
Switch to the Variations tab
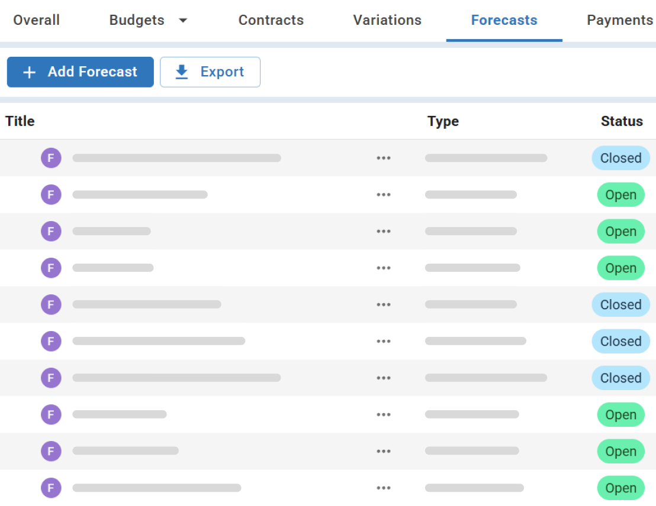(387, 20)
